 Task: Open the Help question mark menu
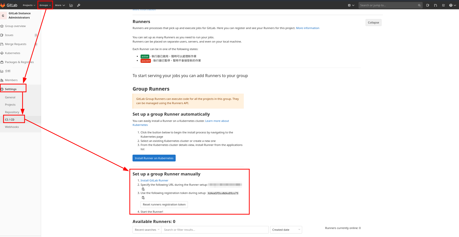click(x=452, y=5)
